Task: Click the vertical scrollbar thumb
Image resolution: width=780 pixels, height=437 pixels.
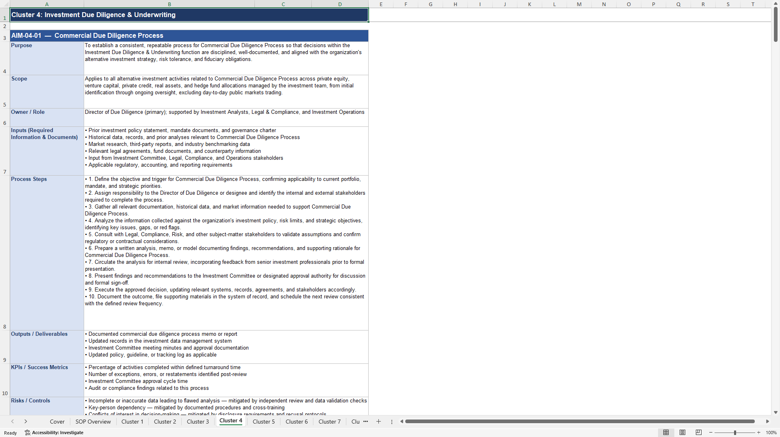Action: [x=776, y=24]
